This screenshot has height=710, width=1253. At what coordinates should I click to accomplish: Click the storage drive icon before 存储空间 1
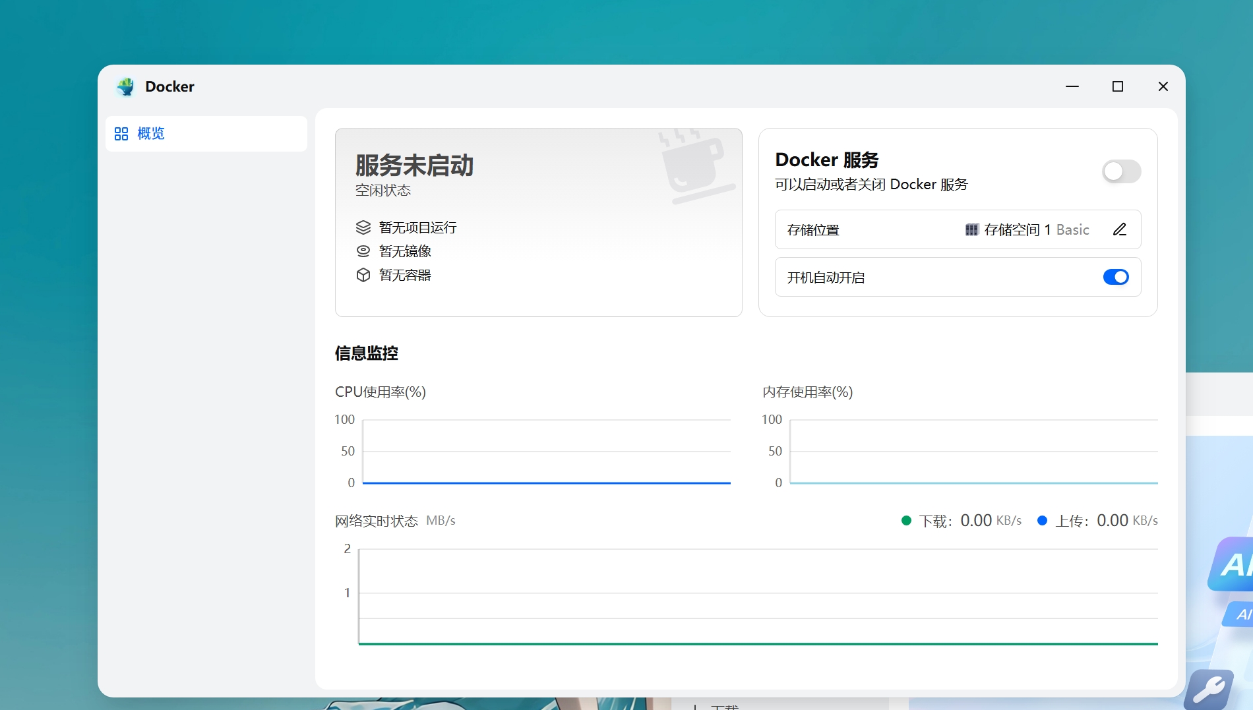point(971,229)
